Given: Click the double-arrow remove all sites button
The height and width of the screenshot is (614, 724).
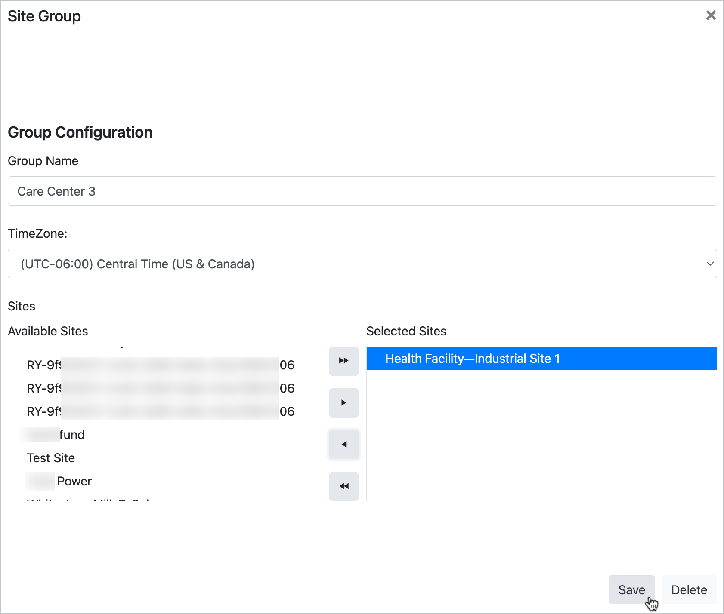Looking at the screenshot, I should click(x=343, y=486).
